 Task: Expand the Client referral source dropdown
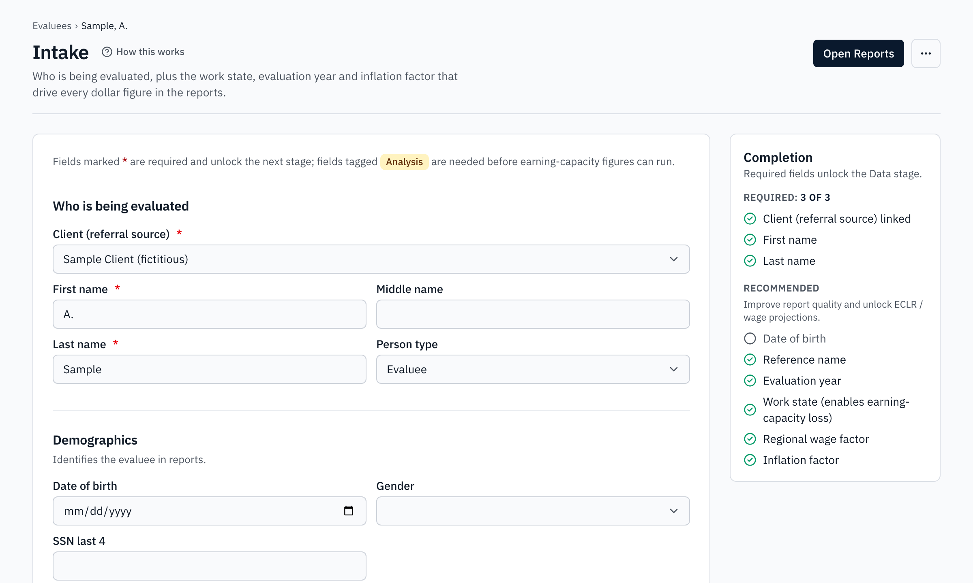coord(371,259)
